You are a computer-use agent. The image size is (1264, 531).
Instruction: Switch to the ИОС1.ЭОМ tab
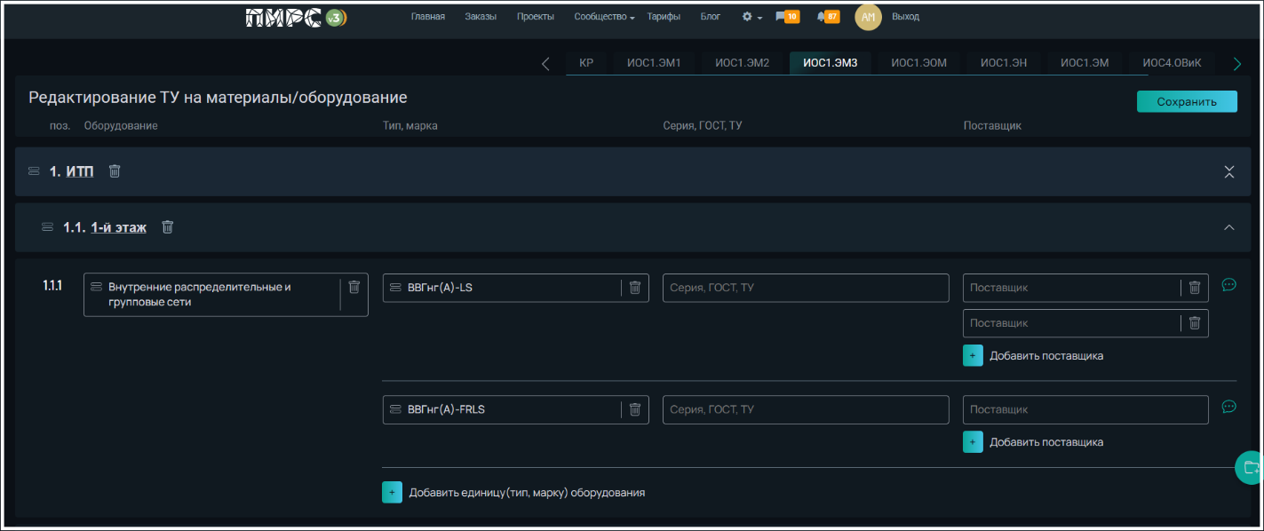[918, 63]
